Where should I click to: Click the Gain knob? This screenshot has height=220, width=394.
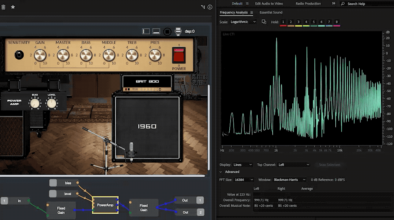click(40, 55)
